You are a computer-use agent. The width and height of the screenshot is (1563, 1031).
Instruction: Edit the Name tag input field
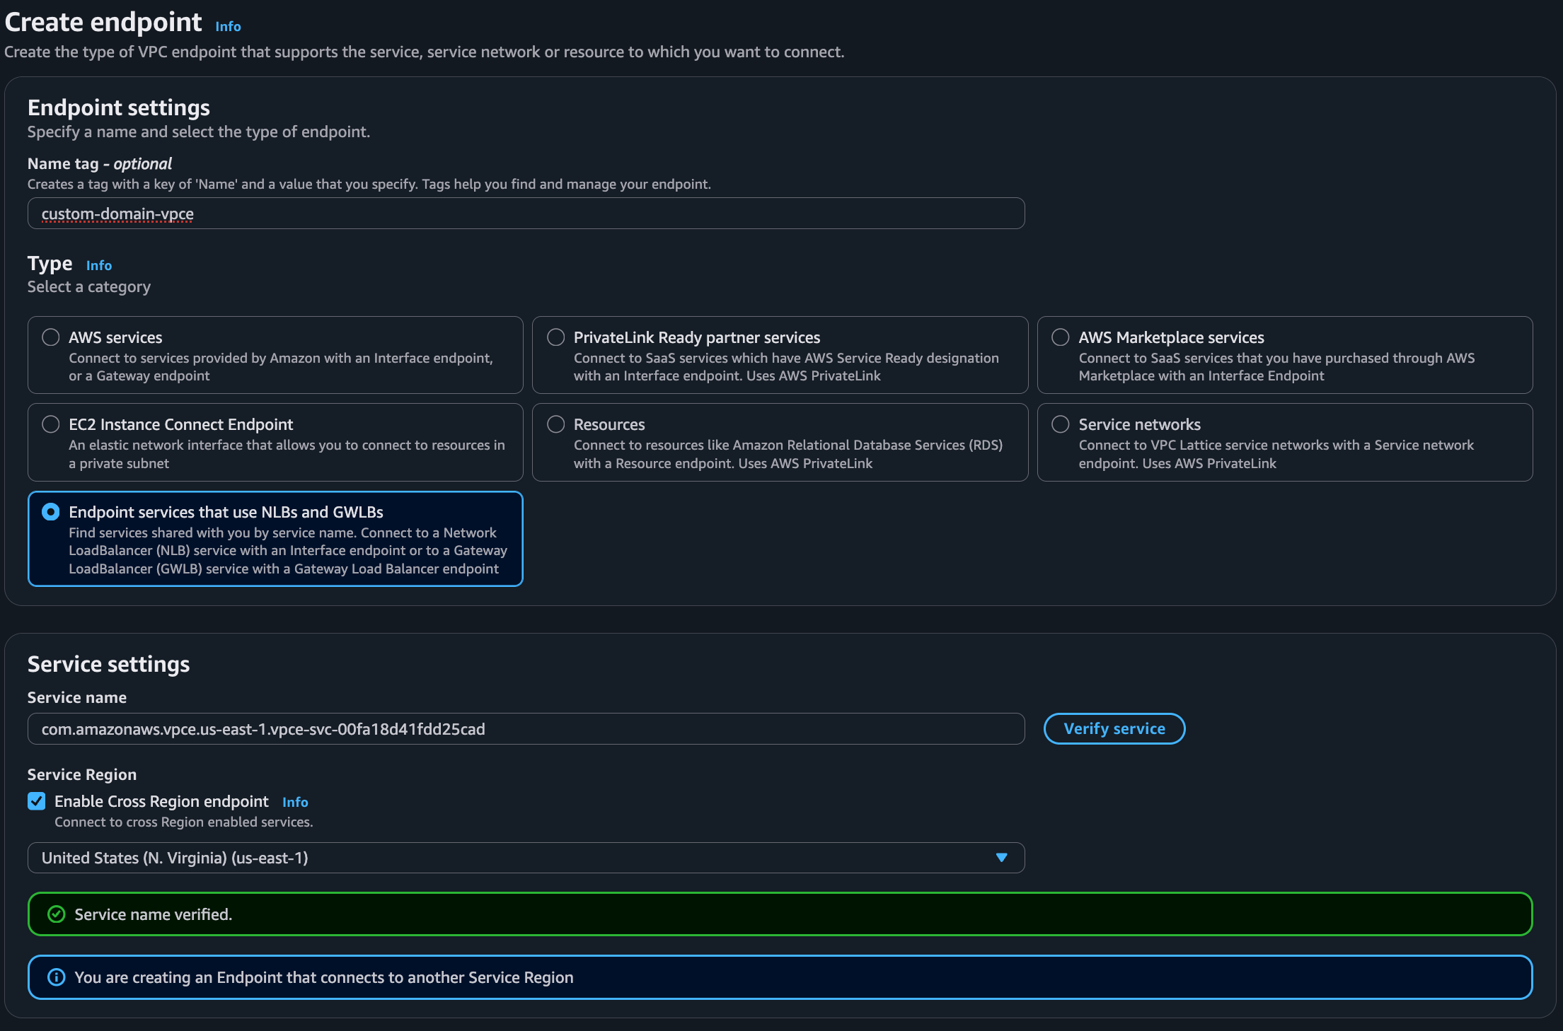point(526,213)
